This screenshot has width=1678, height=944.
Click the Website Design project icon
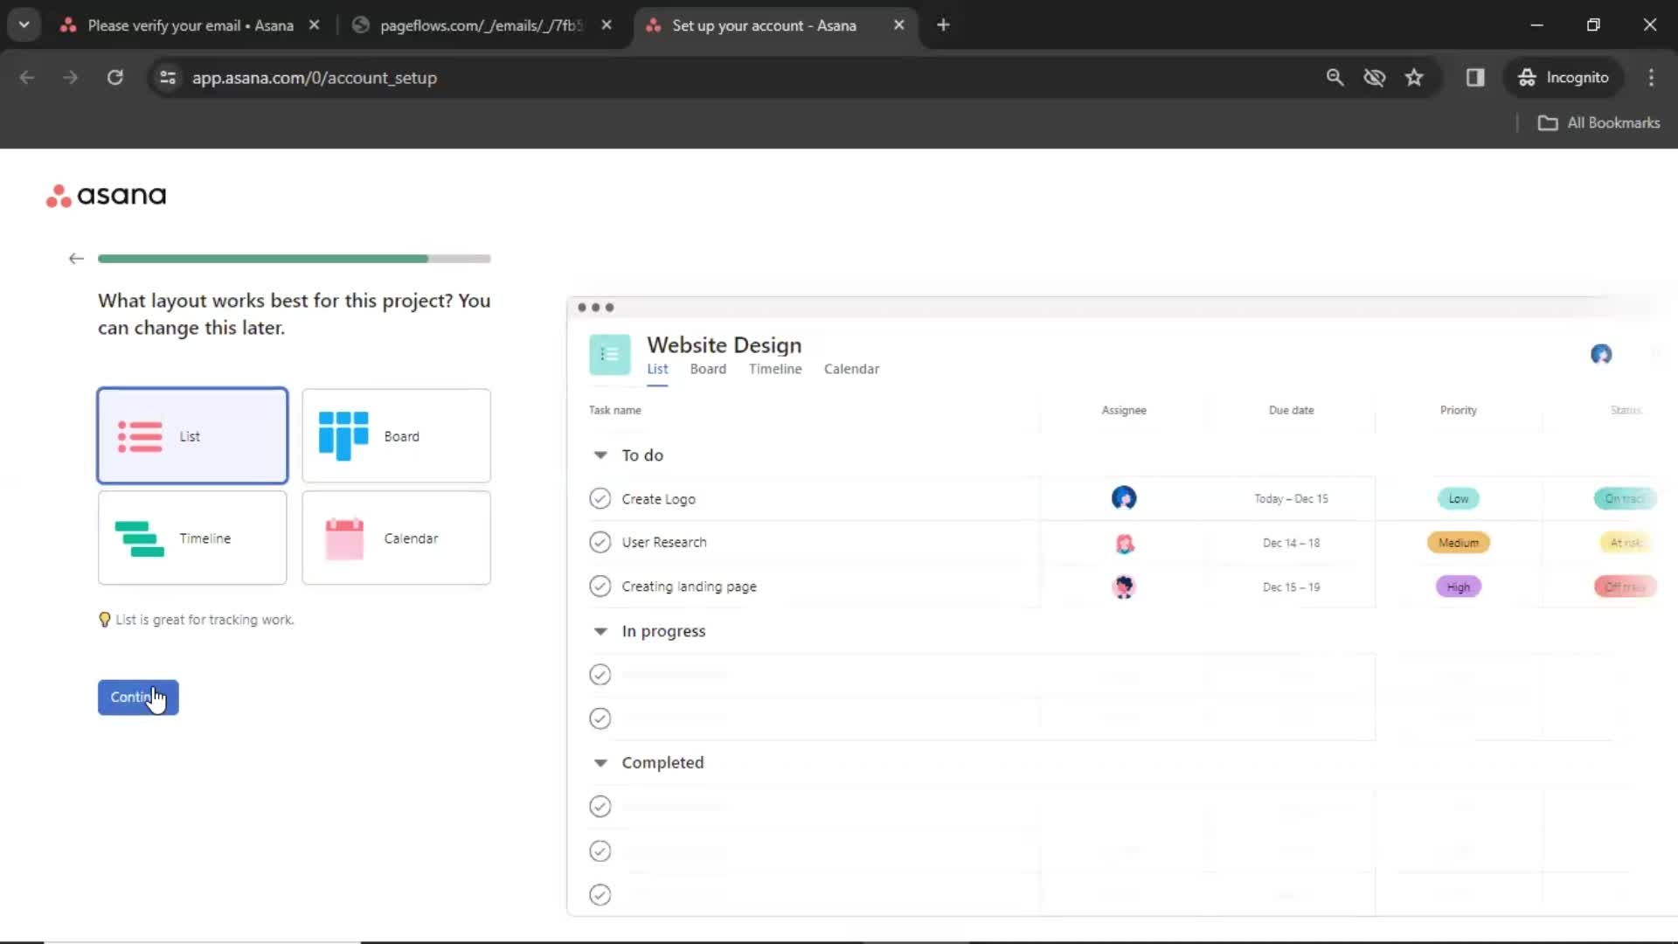click(x=610, y=354)
